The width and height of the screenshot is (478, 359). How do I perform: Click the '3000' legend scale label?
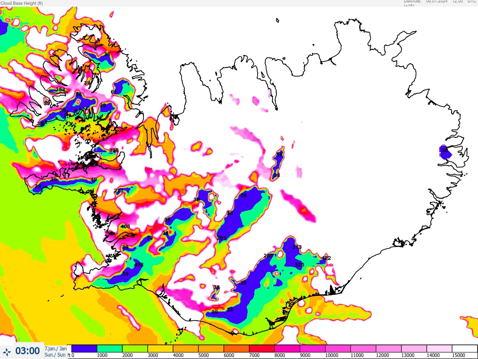tap(153, 355)
